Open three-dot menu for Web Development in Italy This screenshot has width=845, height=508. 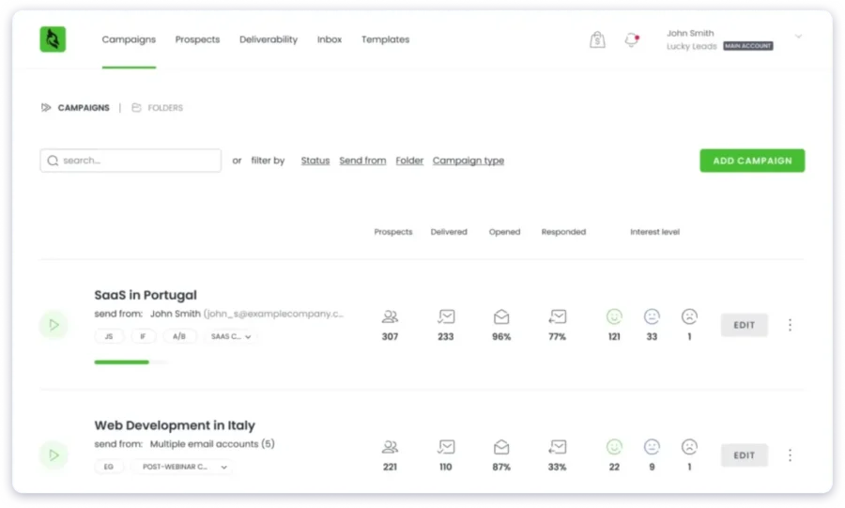click(x=790, y=455)
